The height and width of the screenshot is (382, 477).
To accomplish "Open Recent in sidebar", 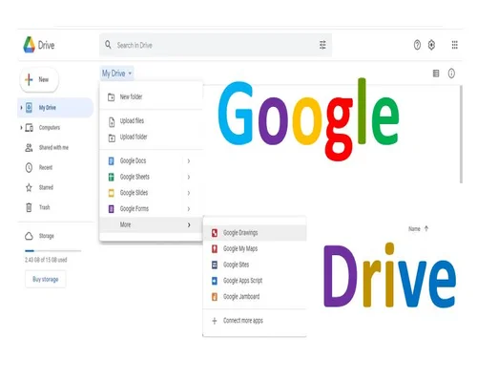I will click(x=55, y=167).
